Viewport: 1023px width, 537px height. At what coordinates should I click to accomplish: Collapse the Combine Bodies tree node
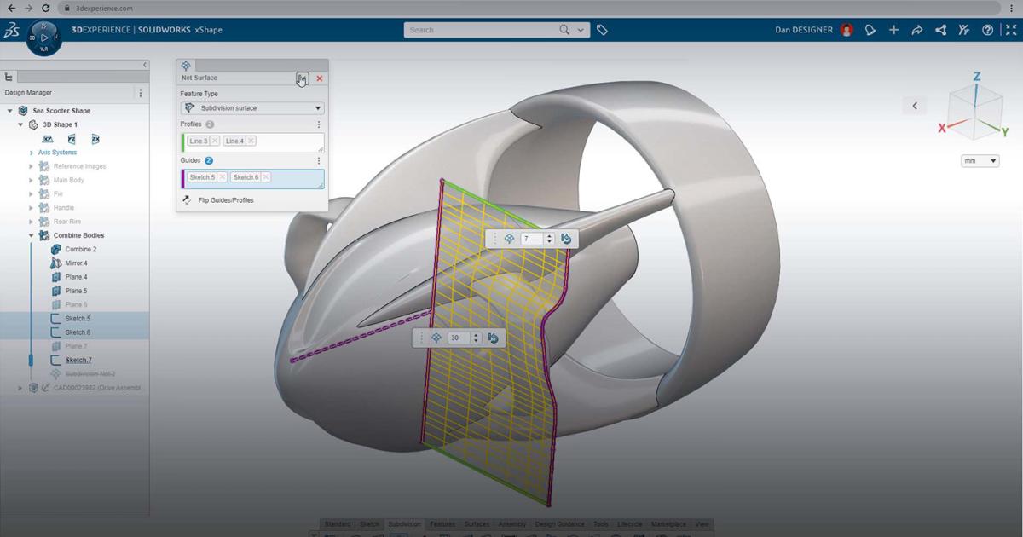(x=32, y=235)
